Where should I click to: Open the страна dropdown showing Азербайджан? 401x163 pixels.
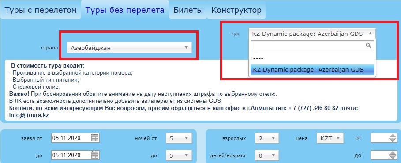pyautogui.click(x=130, y=48)
